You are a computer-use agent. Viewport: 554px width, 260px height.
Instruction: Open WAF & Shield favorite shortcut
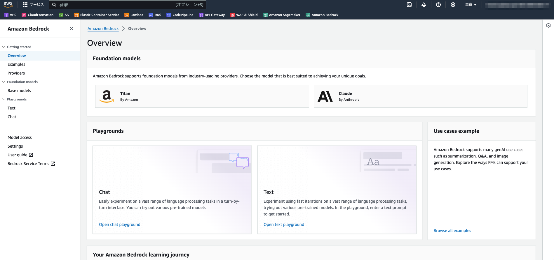coord(244,15)
